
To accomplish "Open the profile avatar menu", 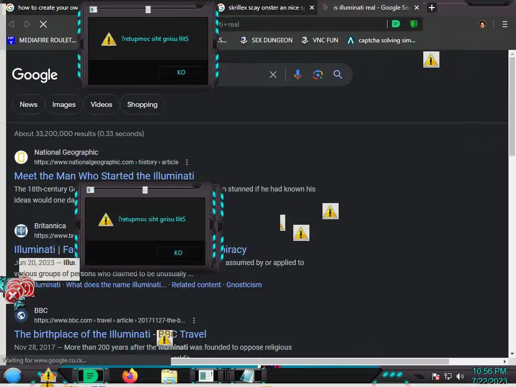I will [x=482, y=24].
